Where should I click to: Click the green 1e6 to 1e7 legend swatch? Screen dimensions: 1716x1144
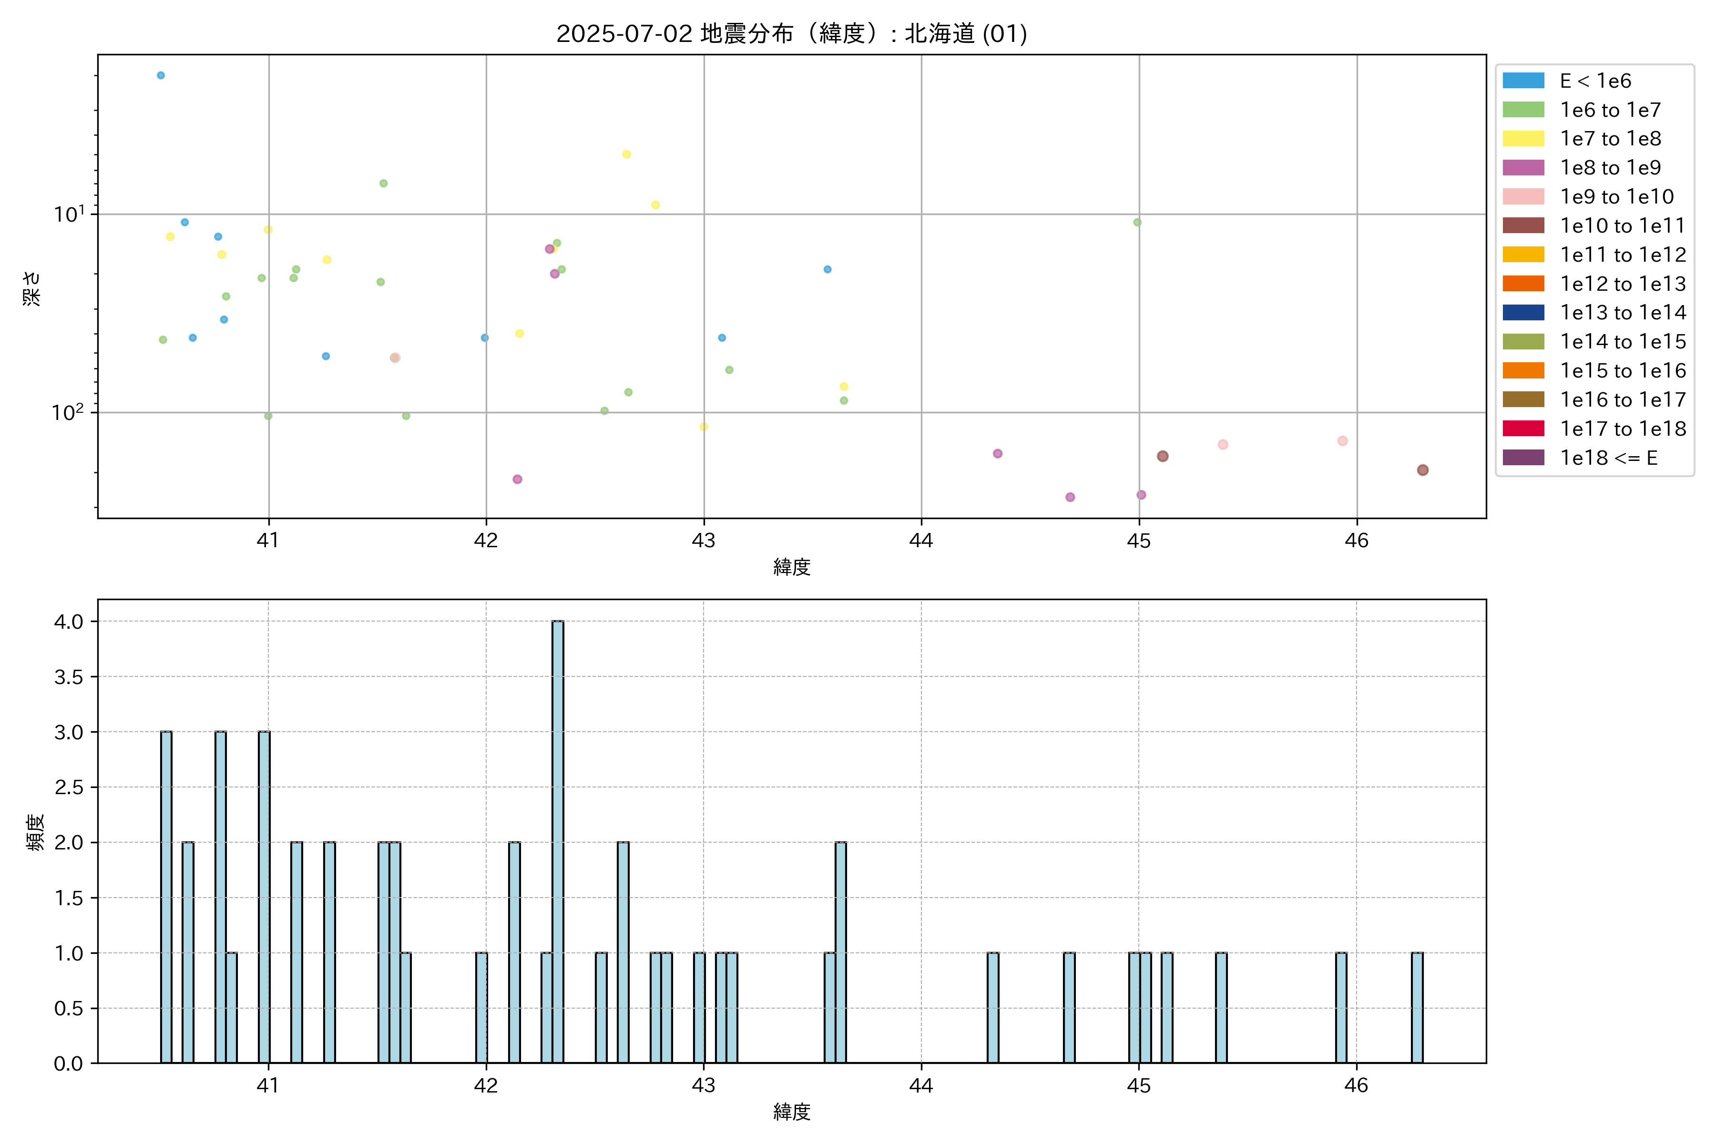tap(1523, 110)
